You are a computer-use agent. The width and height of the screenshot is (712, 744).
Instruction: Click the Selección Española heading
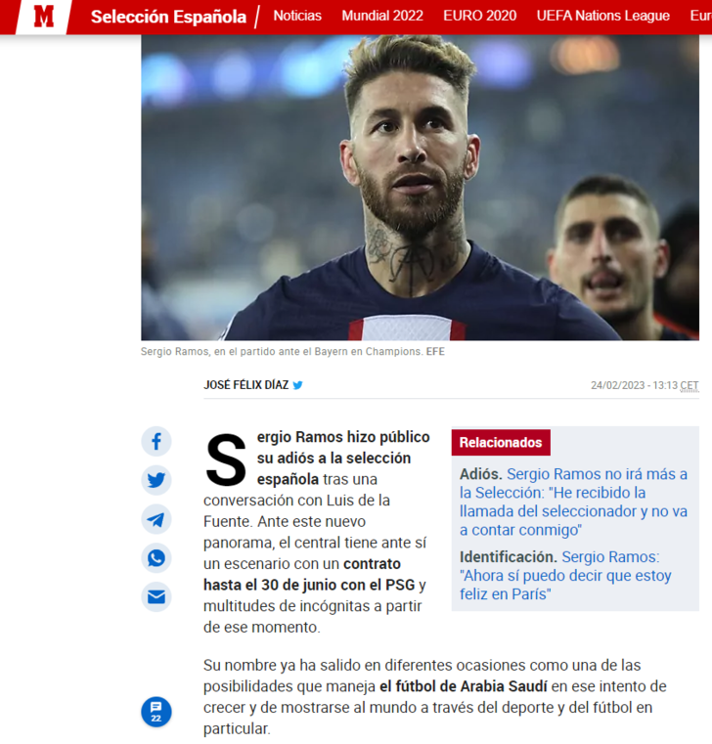[168, 17]
